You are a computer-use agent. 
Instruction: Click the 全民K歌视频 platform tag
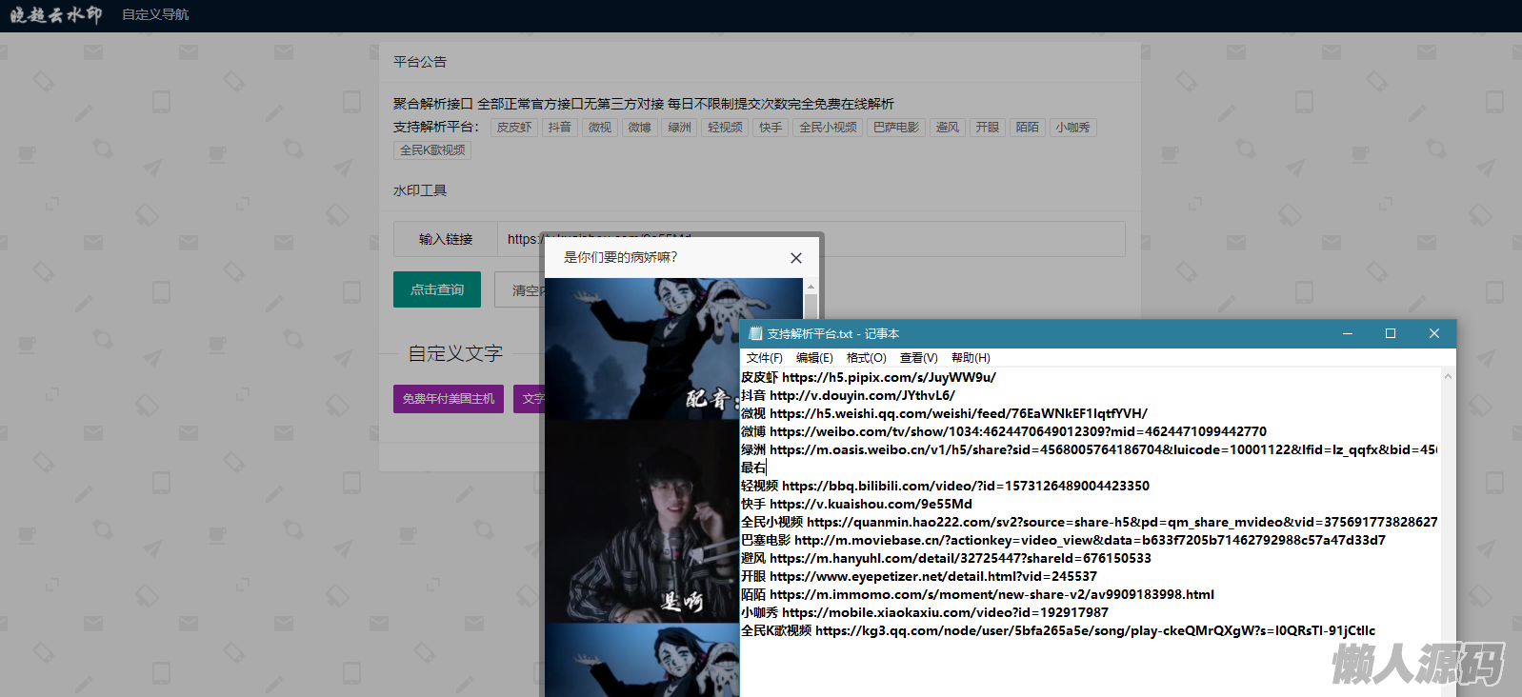432,150
